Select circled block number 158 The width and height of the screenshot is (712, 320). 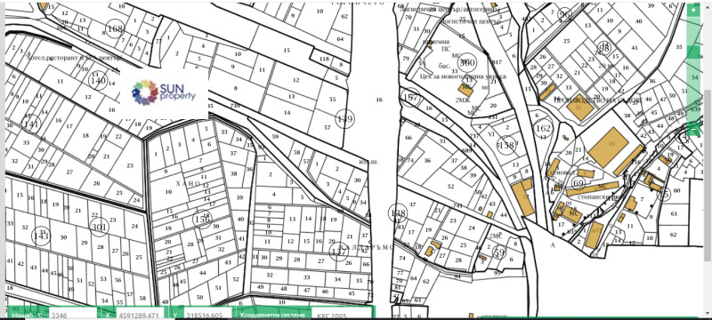pyautogui.click(x=506, y=145)
